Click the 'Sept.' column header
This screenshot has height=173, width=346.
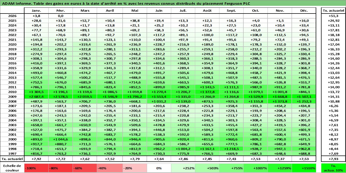point(231,11)
